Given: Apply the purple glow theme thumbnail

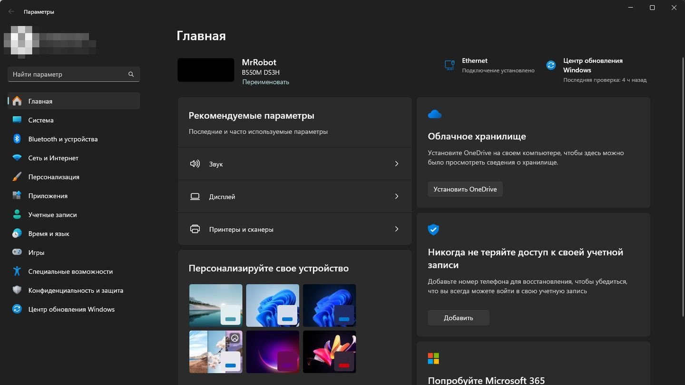Looking at the screenshot, I should [x=273, y=352].
